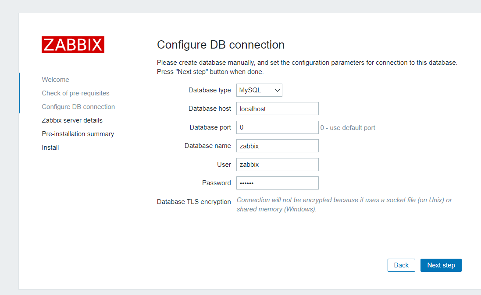Select the Install step in sidebar

coord(50,147)
